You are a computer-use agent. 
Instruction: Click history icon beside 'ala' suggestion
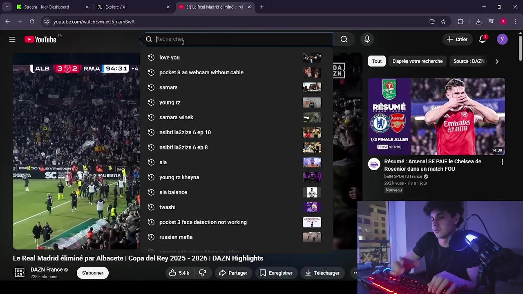[x=151, y=162]
